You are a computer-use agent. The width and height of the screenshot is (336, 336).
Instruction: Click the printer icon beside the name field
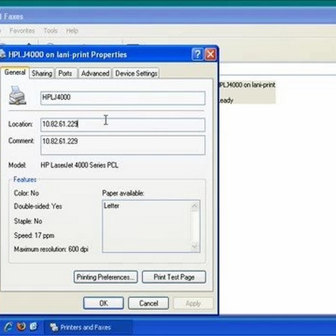click(17, 96)
